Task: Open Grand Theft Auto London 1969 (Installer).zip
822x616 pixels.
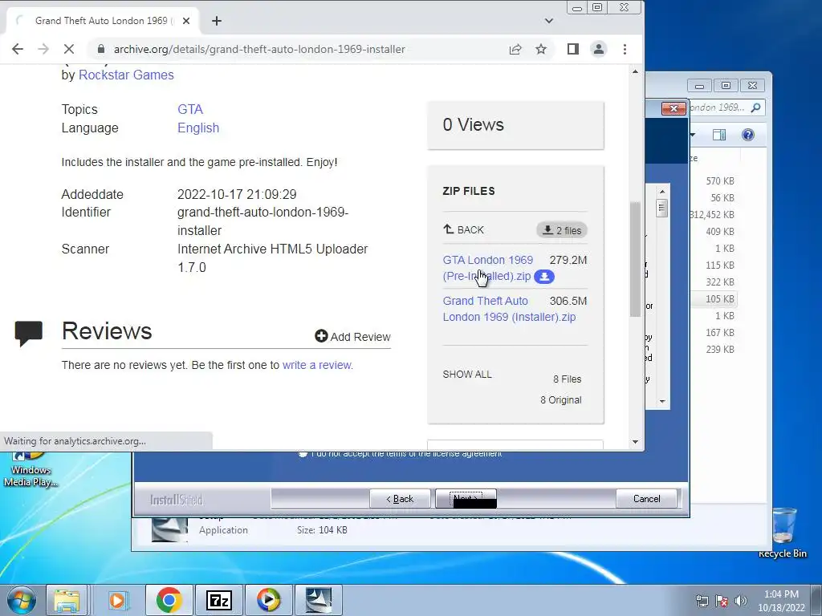Action: tap(509, 309)
